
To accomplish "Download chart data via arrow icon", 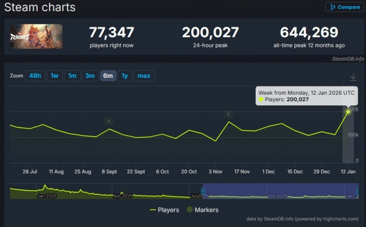I will point(353,77).
